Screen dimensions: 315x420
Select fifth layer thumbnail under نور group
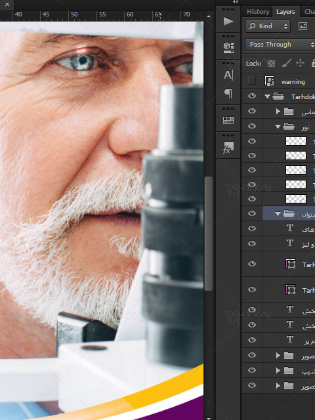point(296,199)
